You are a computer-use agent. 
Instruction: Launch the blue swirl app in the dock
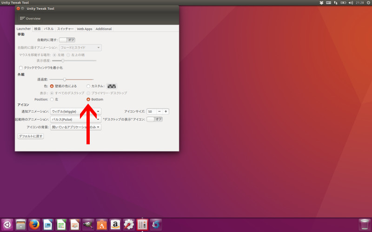click(x=156, y=225)
